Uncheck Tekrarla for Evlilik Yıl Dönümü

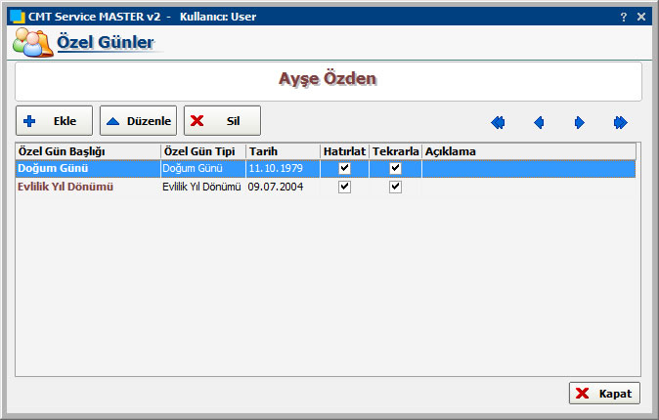[x=395, y=187]
